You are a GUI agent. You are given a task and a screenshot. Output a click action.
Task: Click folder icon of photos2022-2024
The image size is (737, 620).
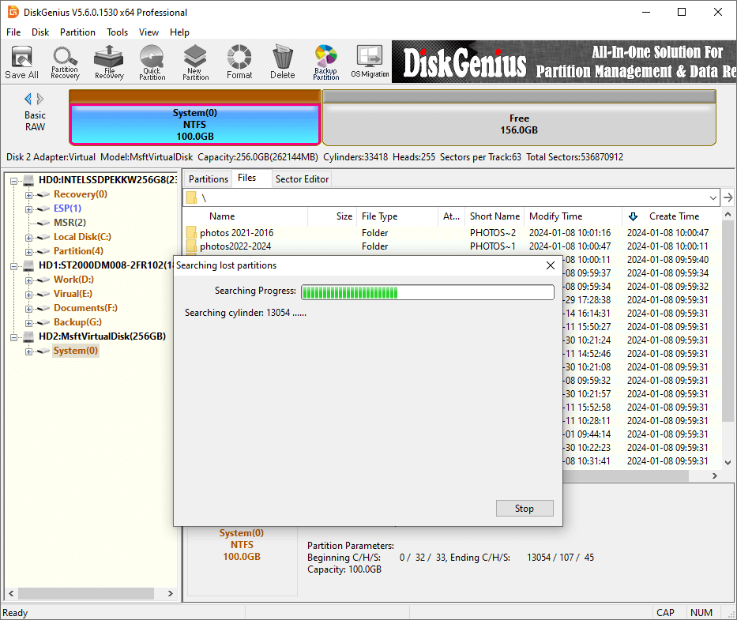[191, 246]
